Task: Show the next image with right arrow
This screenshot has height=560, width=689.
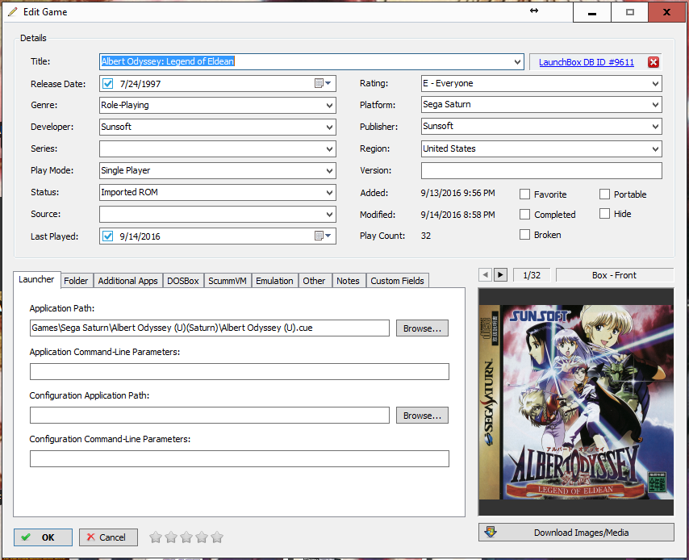Action: pos(500,274)
